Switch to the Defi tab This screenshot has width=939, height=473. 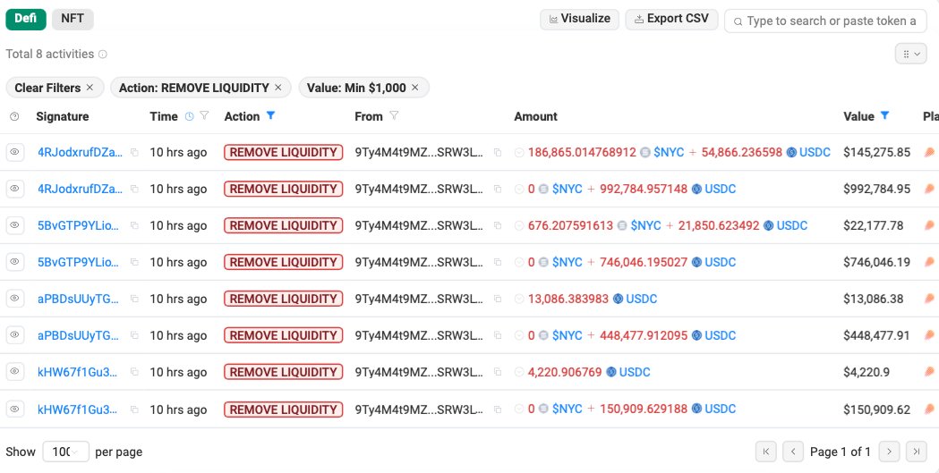tap(26, 19)
